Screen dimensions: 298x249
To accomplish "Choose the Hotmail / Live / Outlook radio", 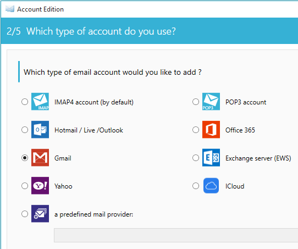I will 25,130.
